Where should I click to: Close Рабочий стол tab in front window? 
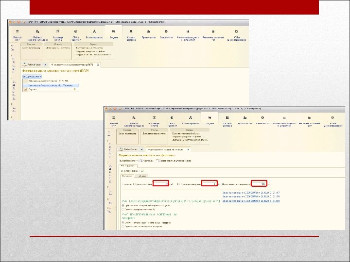(x=141, y=149)
